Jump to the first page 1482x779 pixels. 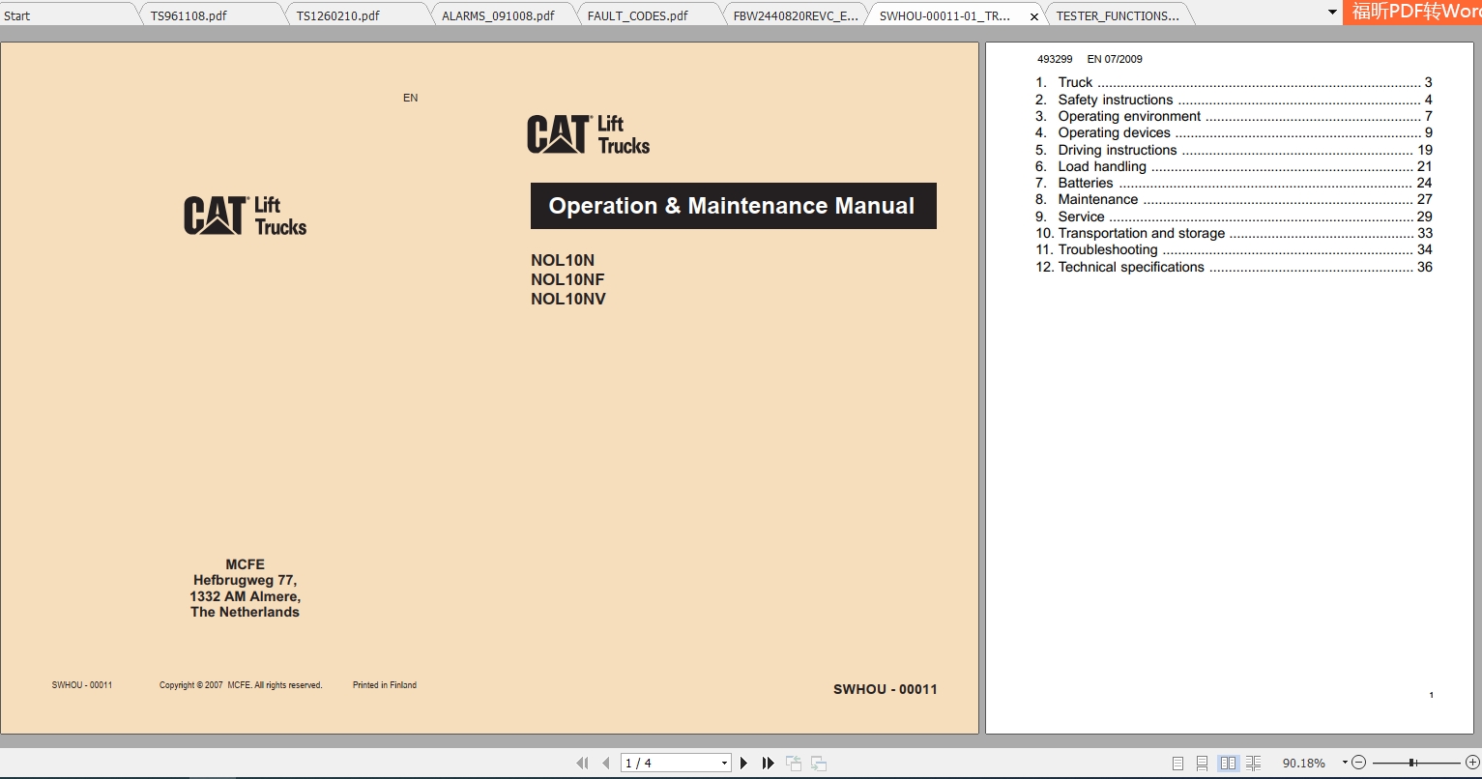pyautogui.click(x=584, y=763)
